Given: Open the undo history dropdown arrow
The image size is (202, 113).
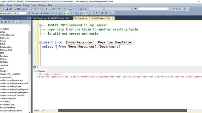Looking at the screenshot, I should point(62,9).
